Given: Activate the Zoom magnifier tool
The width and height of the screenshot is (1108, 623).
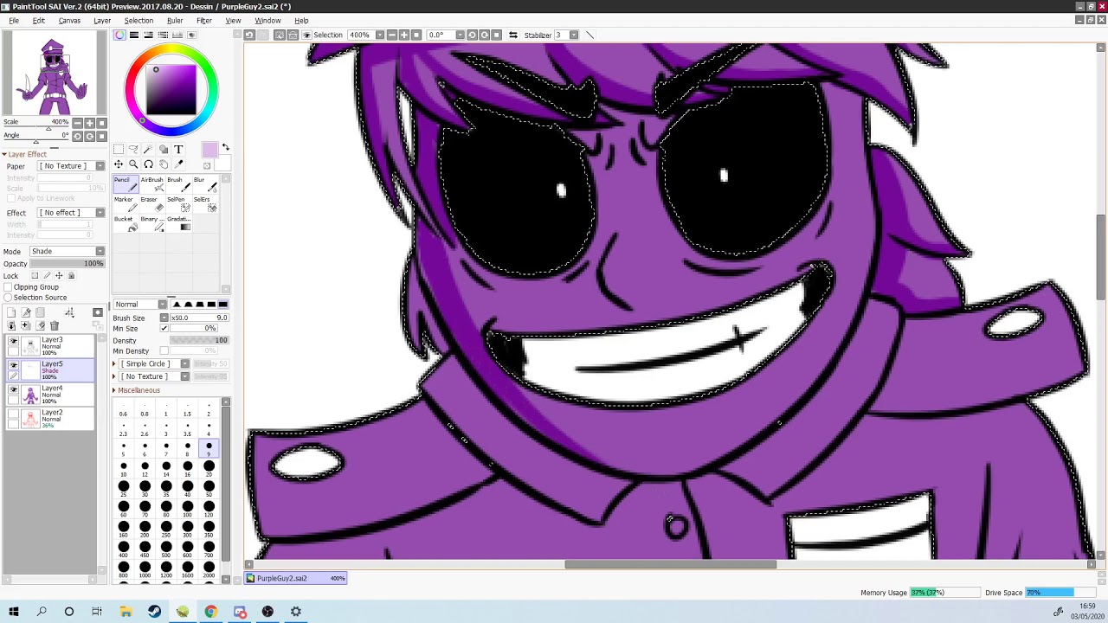Looking at the screenshot, I should coord(133,164).
